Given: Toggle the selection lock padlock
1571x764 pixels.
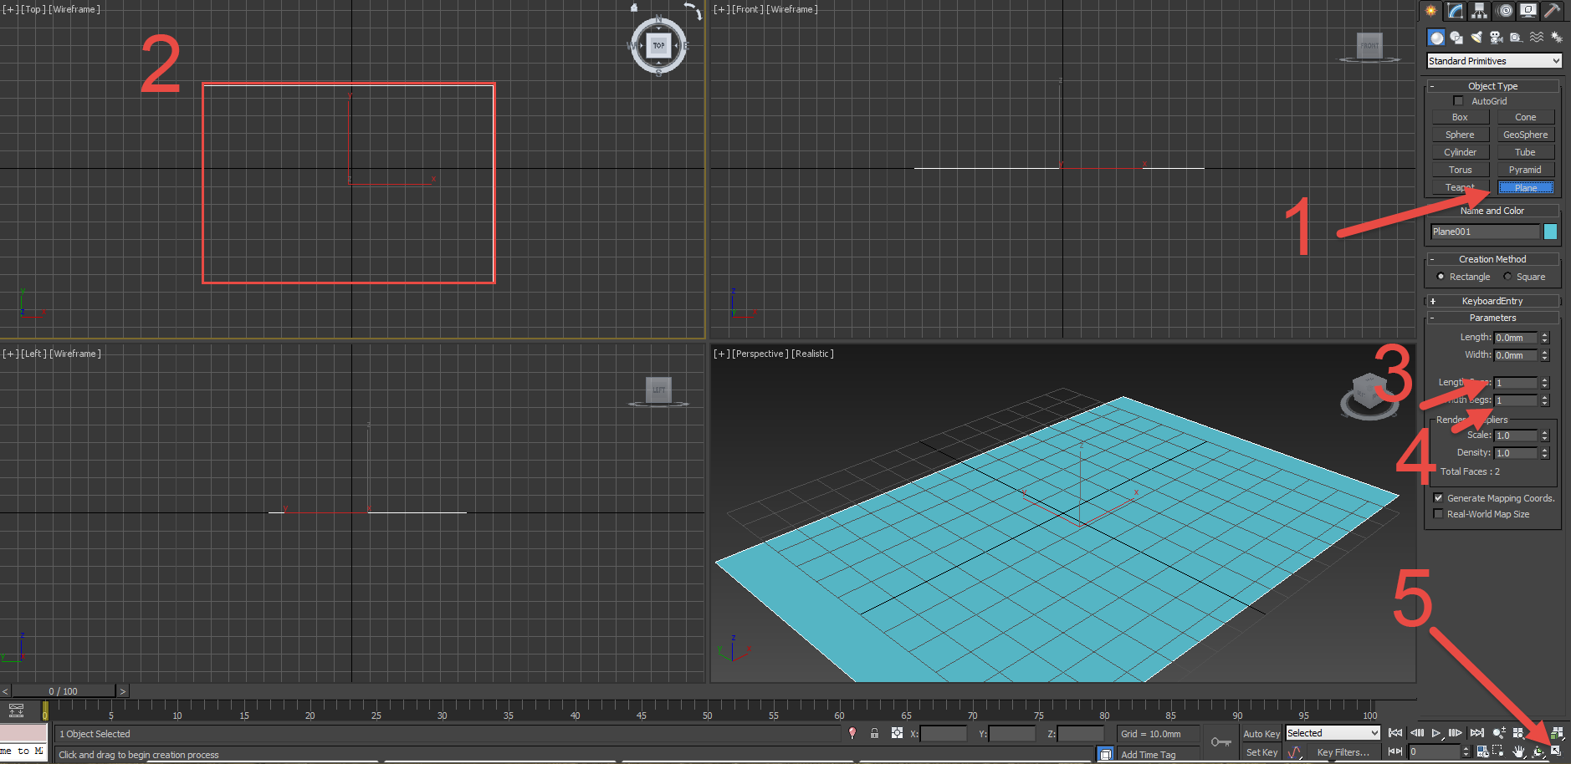Looking at the screenshot, I should (x=875, y=733).
